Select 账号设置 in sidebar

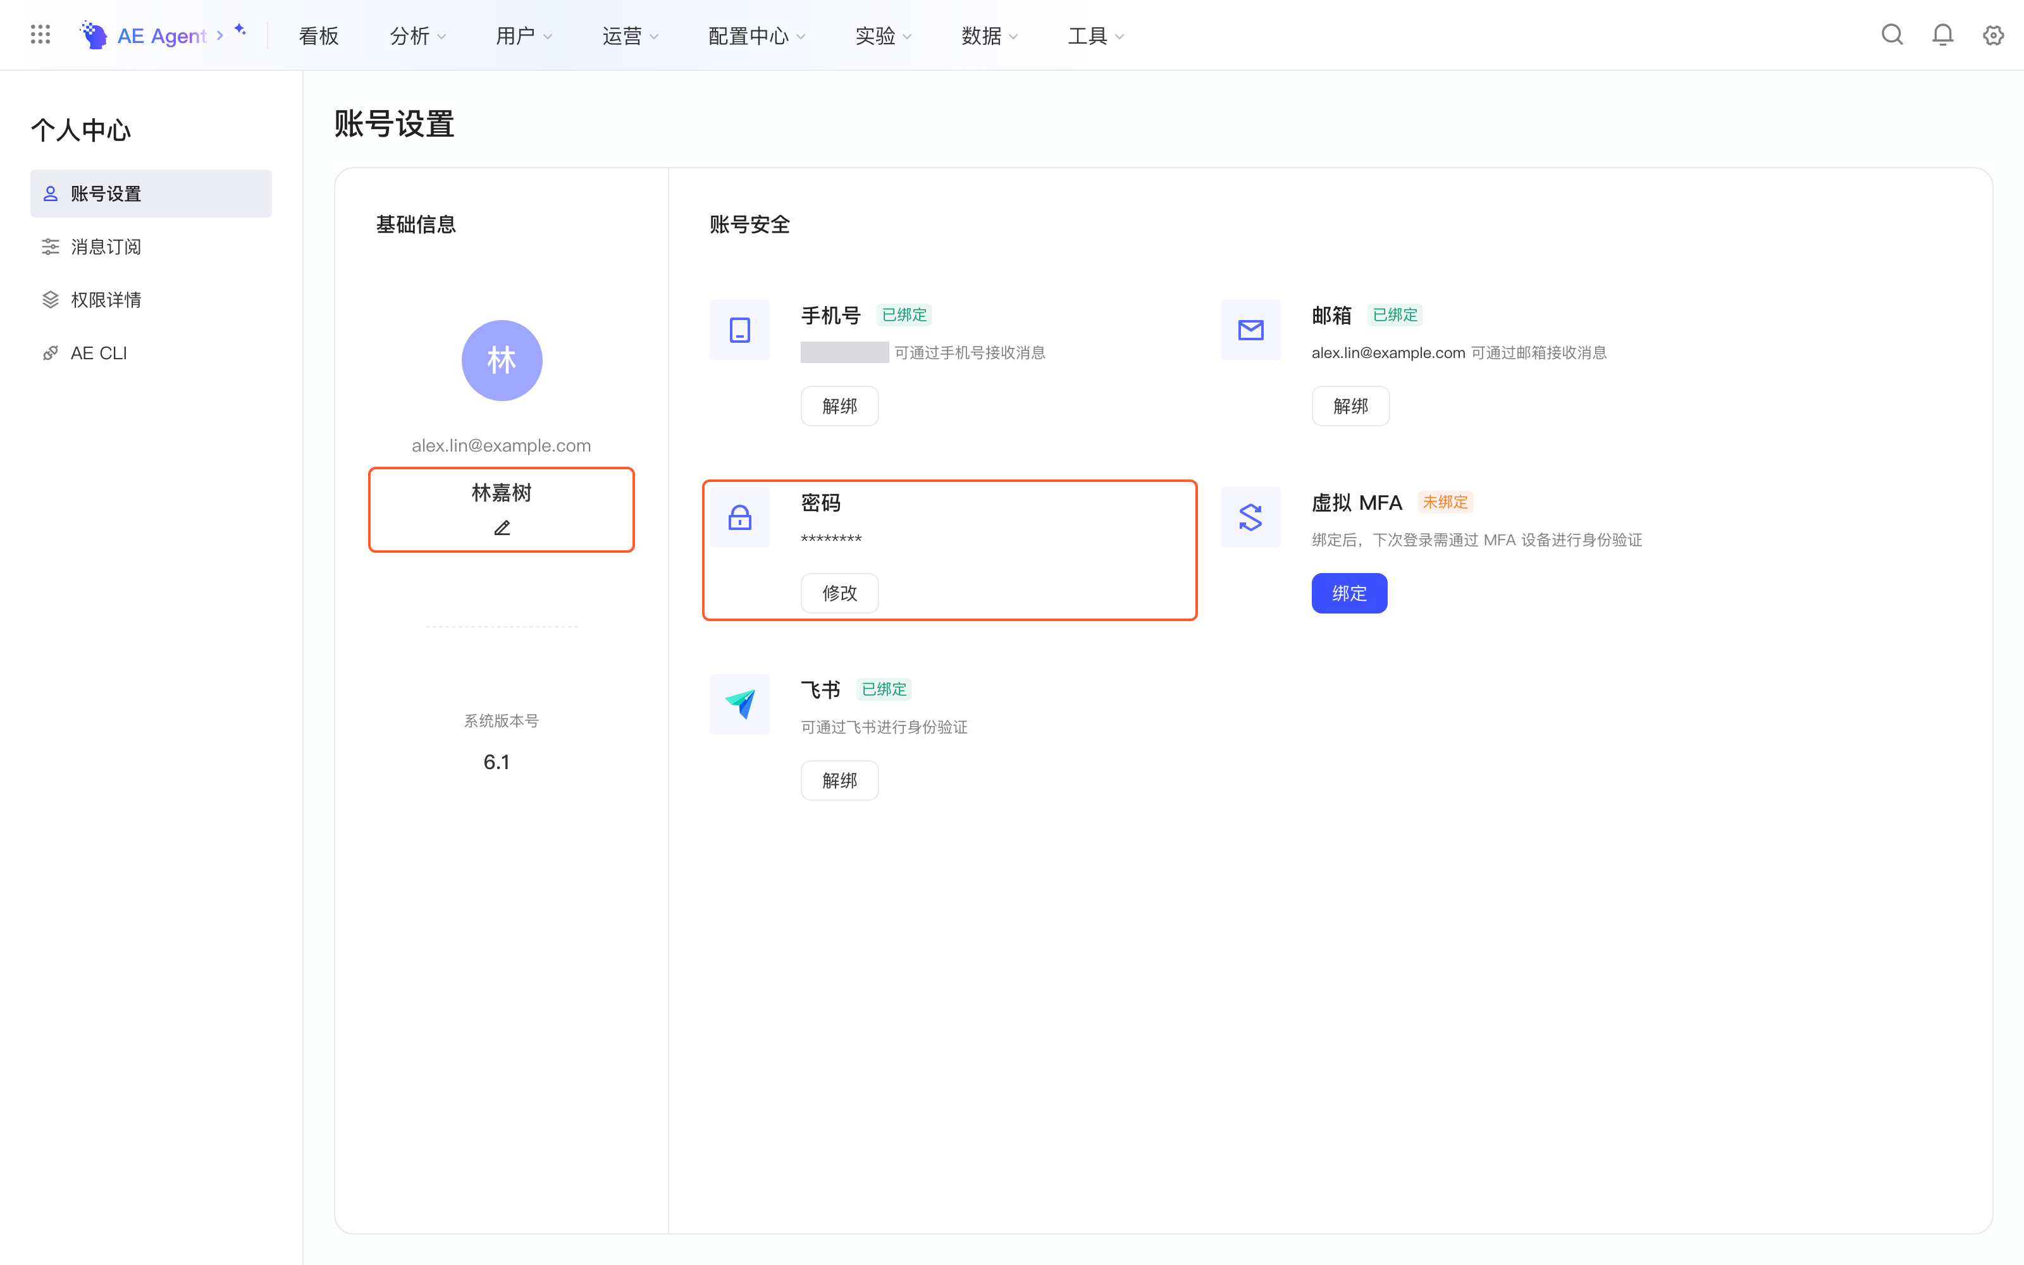[151, 194]
